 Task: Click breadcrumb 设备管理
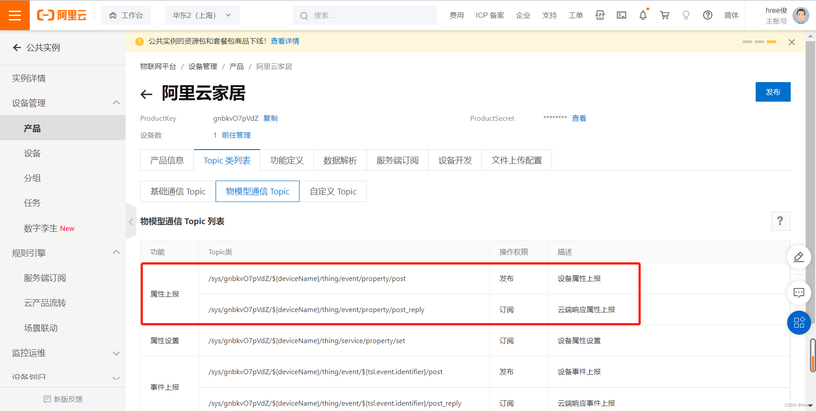[x=203, y=67]
